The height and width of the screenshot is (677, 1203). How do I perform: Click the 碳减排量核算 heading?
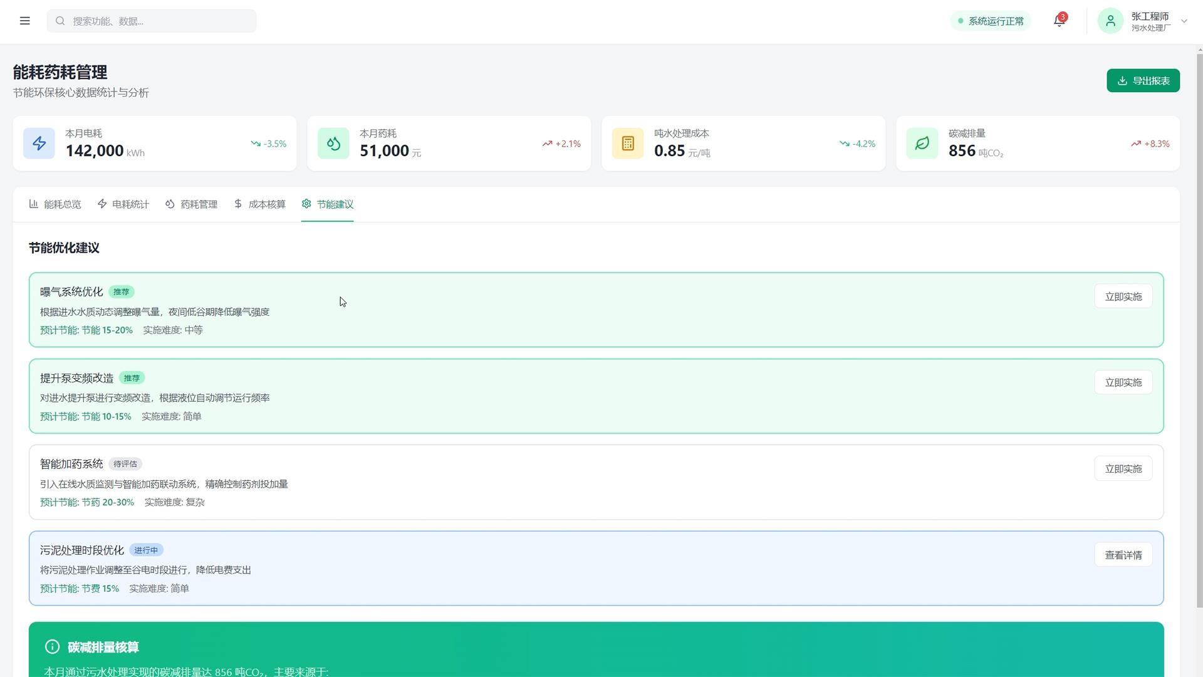click(103, 647)
